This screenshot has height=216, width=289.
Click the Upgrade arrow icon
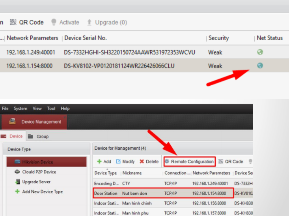pyautogui.click(x=89, y=23)
